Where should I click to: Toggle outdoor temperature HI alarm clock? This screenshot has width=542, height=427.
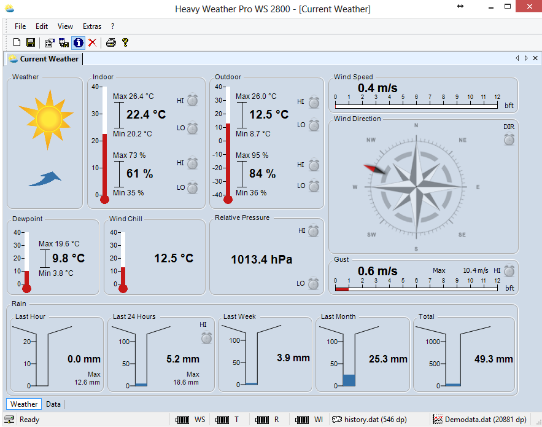tap(314, 102)
